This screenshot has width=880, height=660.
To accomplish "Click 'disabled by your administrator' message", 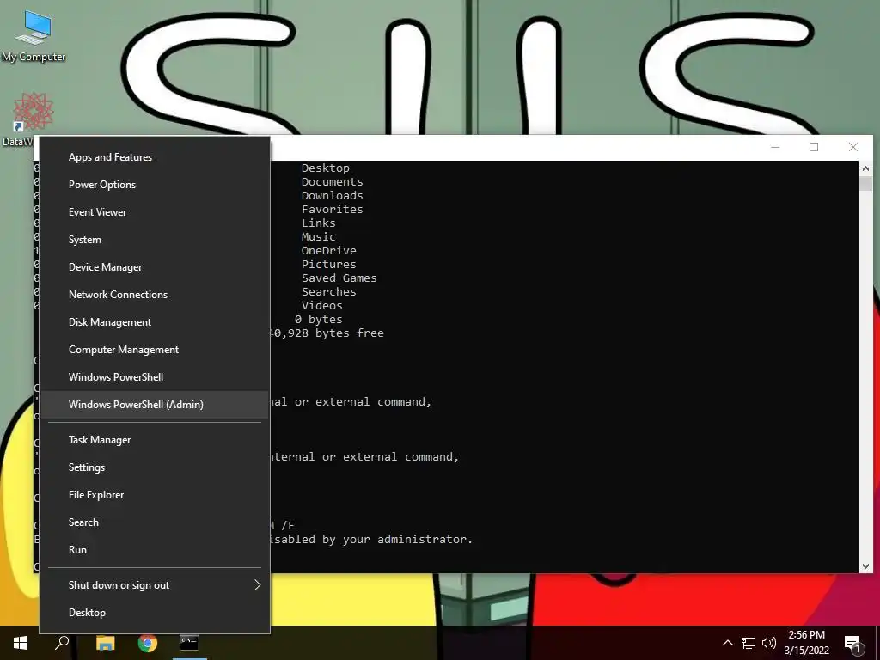I will coord(371,540).
